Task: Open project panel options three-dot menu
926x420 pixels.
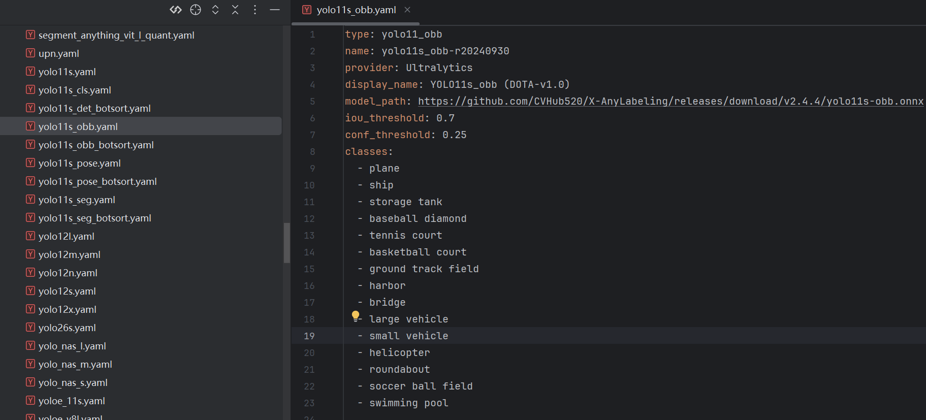Action: click(x=255, y=10)
